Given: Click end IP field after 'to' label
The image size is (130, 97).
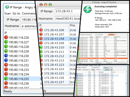Looking at the screenshot, I should pyautogui.click(x=98, y=68).
